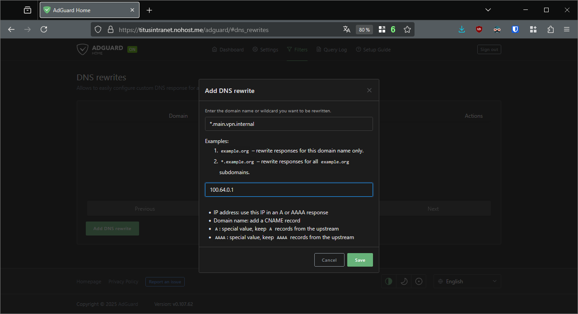Click the domain name input field
This screenshot has height=314, width=578.
(x=289, y=124)
